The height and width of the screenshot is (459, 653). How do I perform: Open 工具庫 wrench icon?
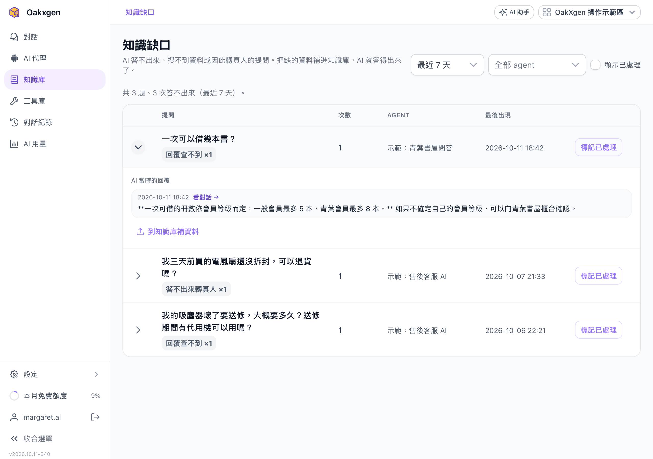(x=14, y=101)
